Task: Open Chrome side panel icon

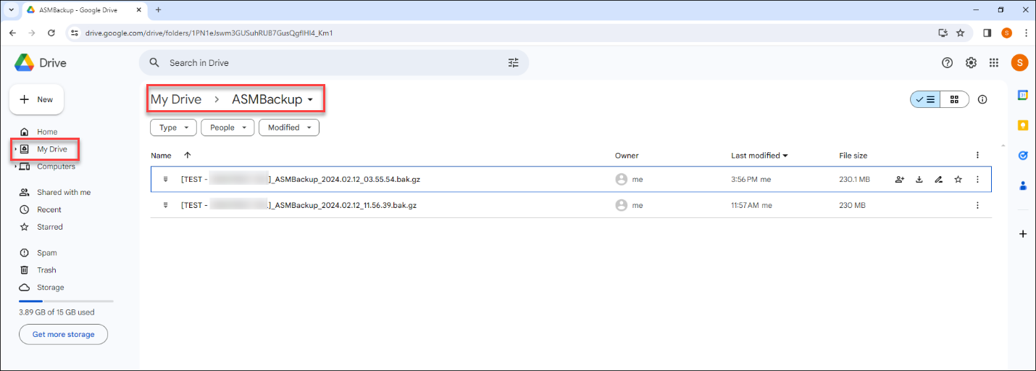Action: point(987,33)
